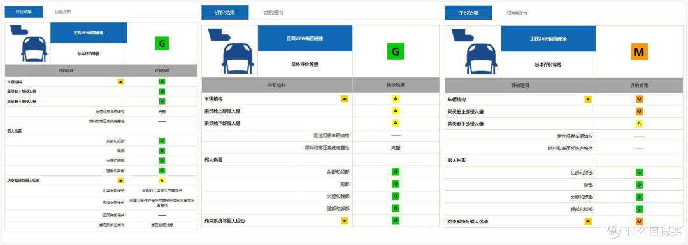Screen dimensions: 688x245
Task: Click 大腿和髋部 G badge in the middle panel
Action: click(x=396, y=196)
